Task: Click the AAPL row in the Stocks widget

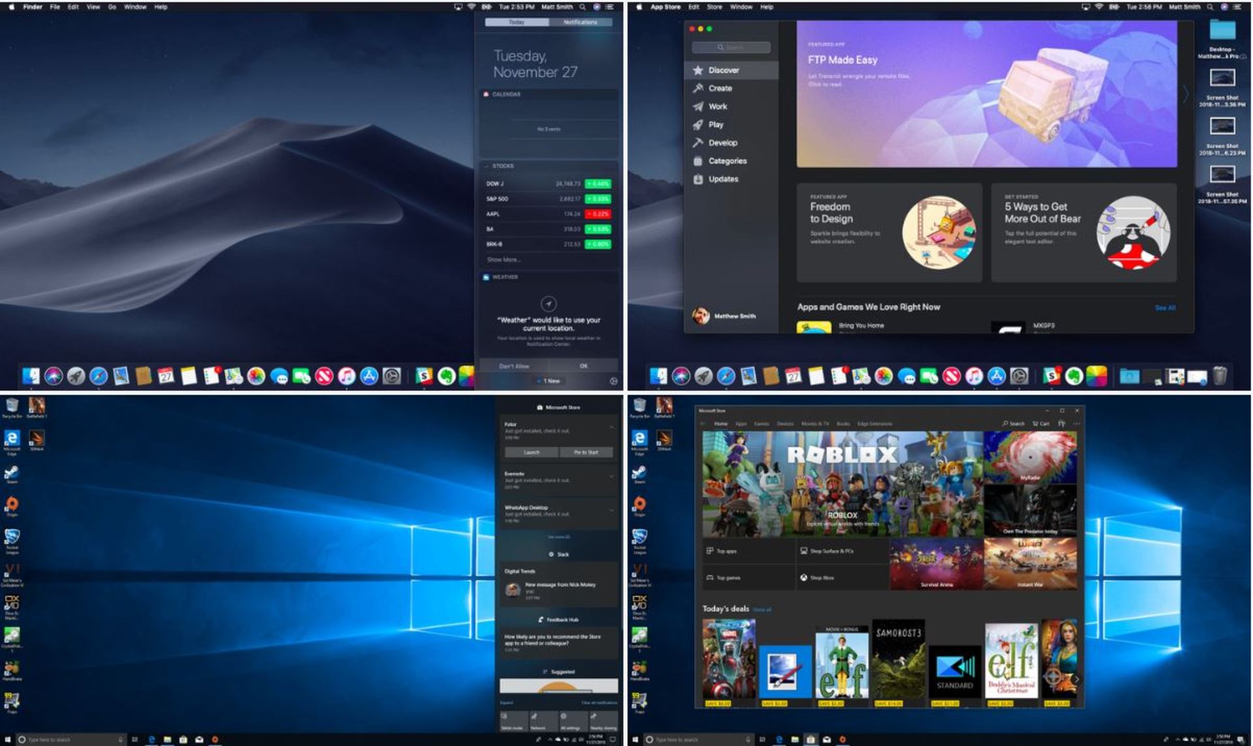Action: [x=548, y=214]
